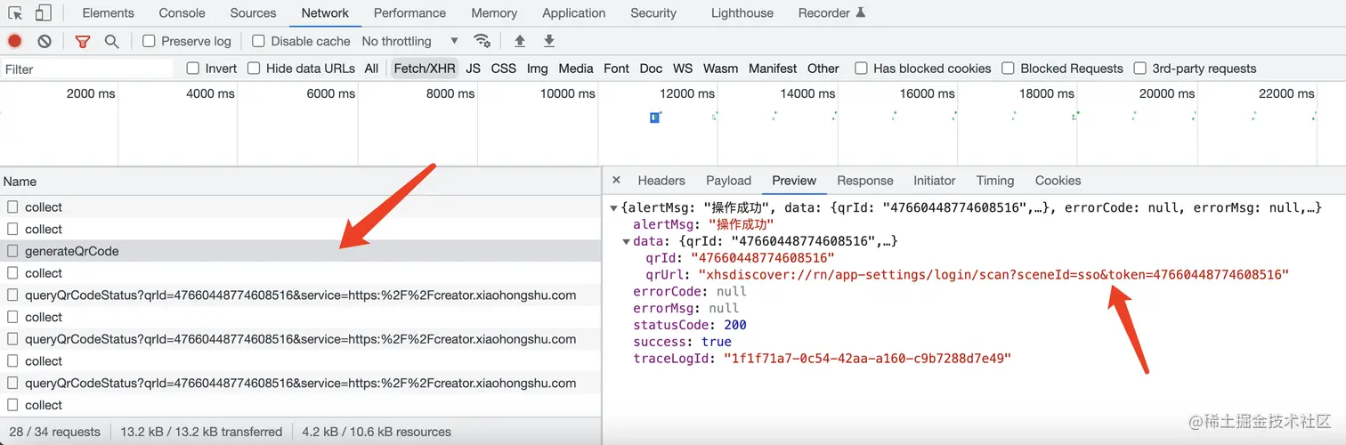The height and width of the screenshot is (445, 1346).
Task: Filter requests by Img
Action: (537, 69)
